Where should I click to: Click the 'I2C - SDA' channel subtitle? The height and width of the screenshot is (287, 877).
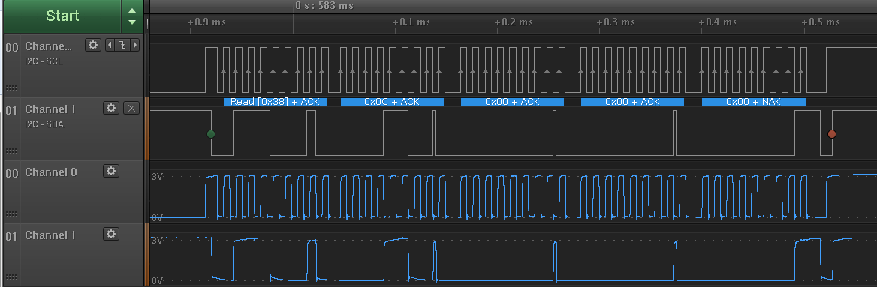(44, 124)
